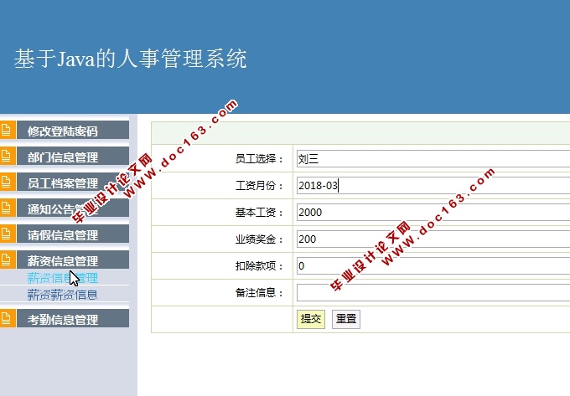Click the 业绩奖金 input containing 200

click(x=433, y=239)
